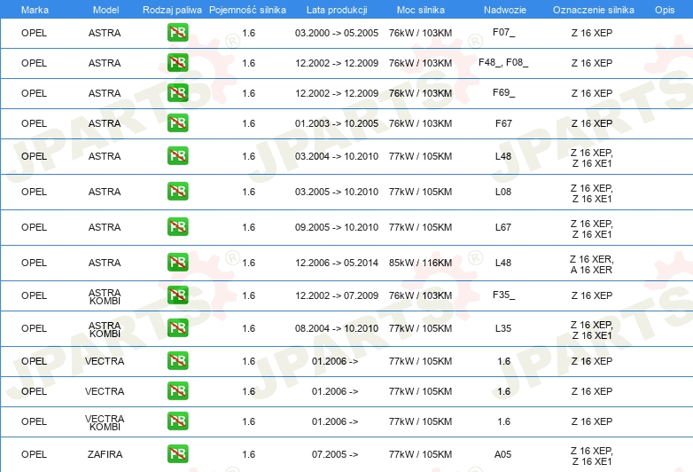693x472 pixels.
Task: Select the date 08.2004 -> 10.2010
Action: click(x=337, y=328)
